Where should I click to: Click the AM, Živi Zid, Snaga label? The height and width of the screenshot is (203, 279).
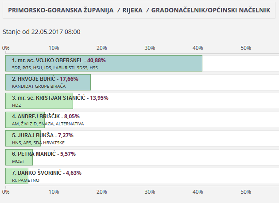(x=48, y=124)
